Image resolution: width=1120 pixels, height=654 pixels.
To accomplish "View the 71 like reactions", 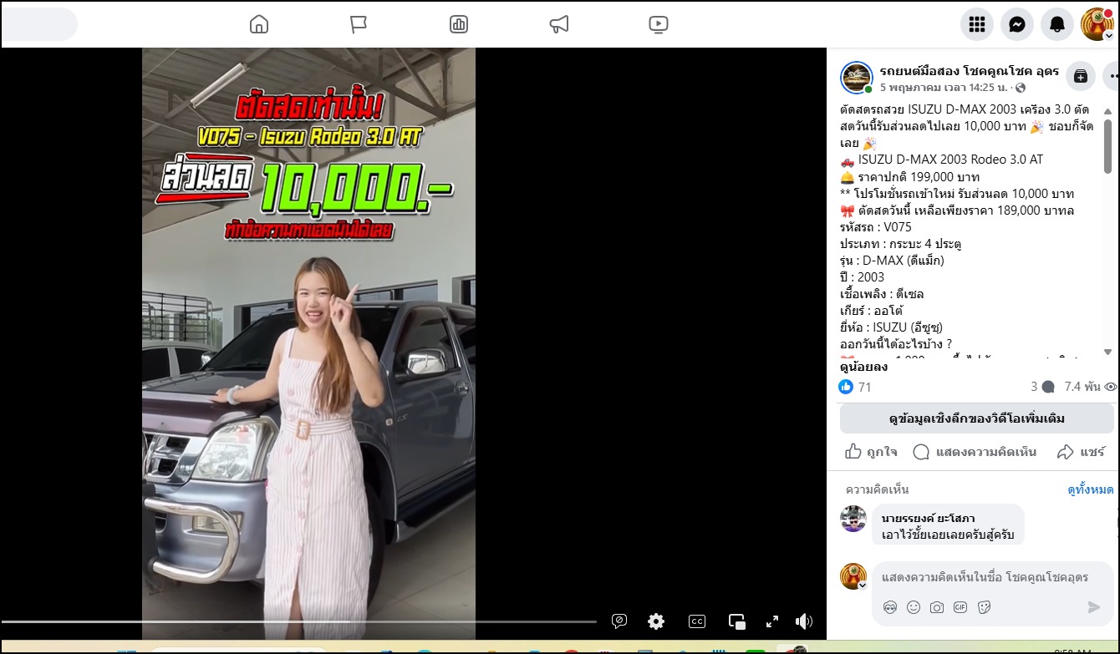I will tap(855, 387).
